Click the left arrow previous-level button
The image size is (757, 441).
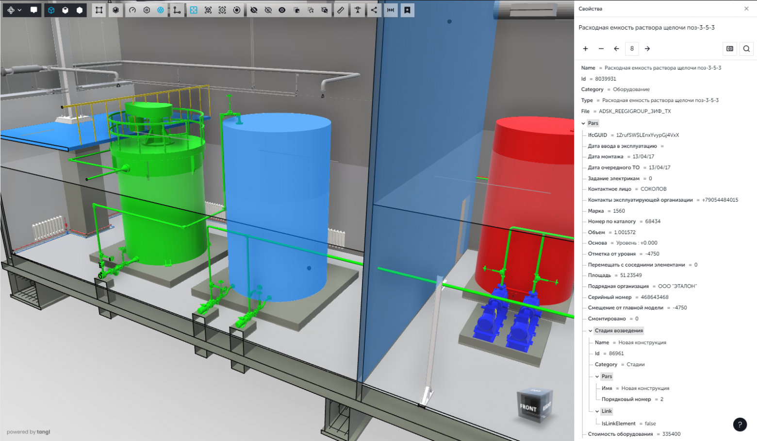tap(616, 49)
